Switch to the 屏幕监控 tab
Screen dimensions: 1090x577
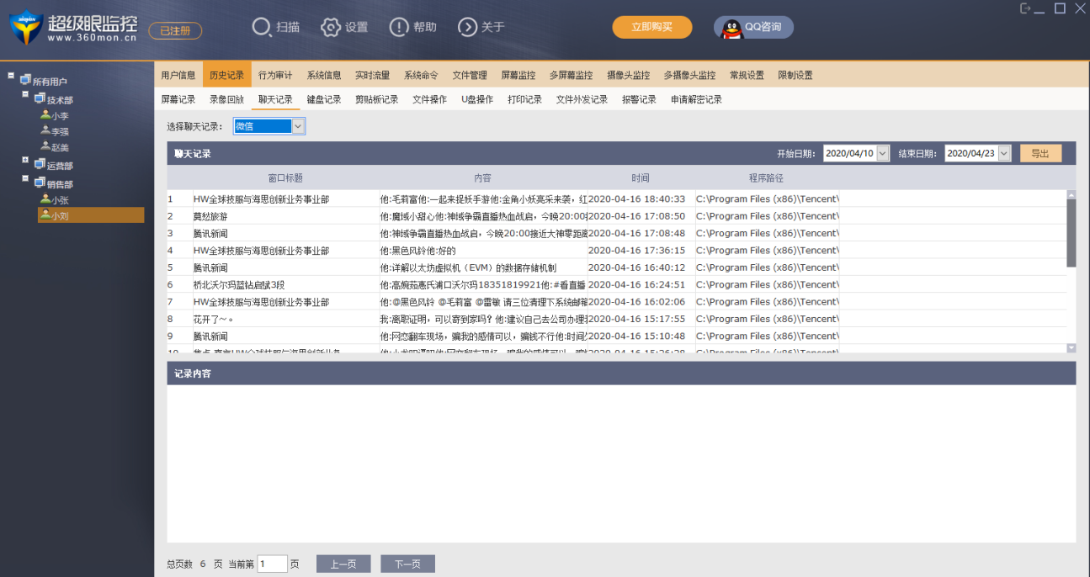tap(518, 75)
